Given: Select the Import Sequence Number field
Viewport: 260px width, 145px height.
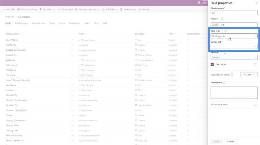Looking at the screenshot, I should point(18,80).
